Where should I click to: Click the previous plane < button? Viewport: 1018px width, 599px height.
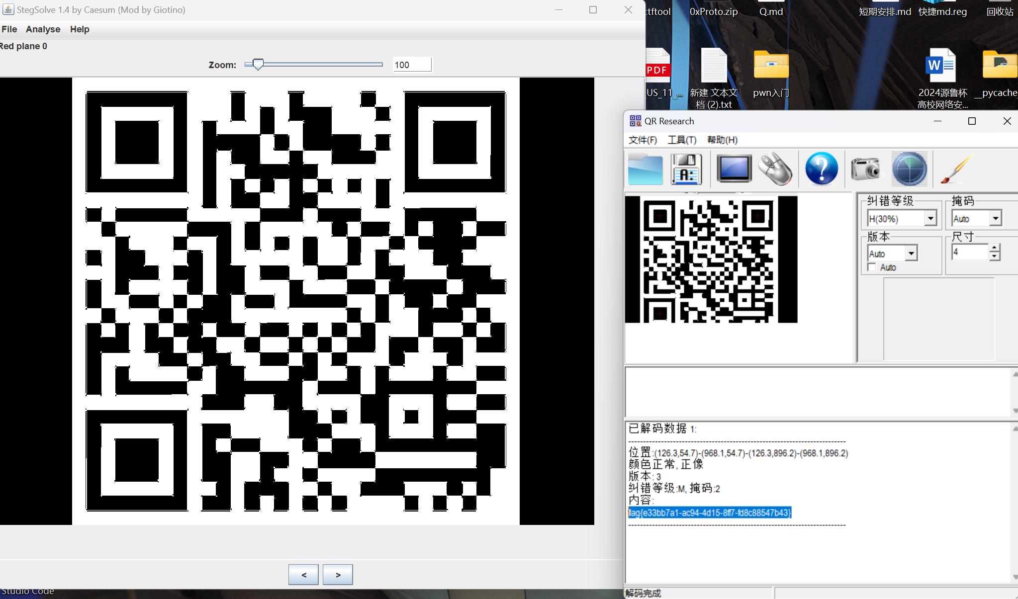point(303,575)
